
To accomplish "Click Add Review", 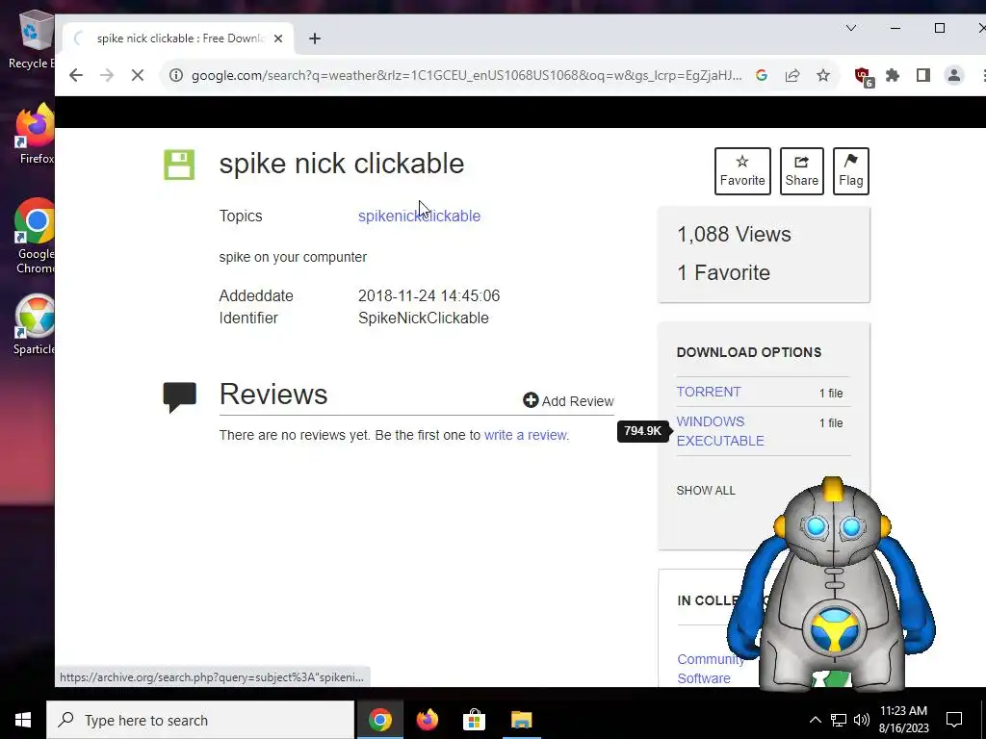I will pyautogui.click(x=568, y=401).
